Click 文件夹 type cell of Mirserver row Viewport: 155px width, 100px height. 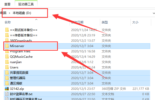[106, 46]
